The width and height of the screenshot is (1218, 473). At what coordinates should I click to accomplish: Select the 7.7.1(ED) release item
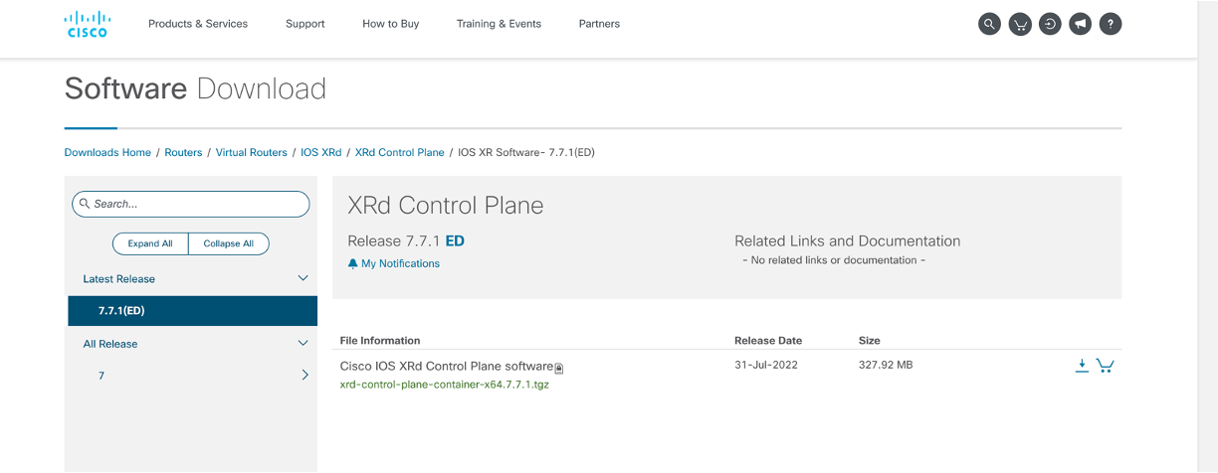pos(192,310)
